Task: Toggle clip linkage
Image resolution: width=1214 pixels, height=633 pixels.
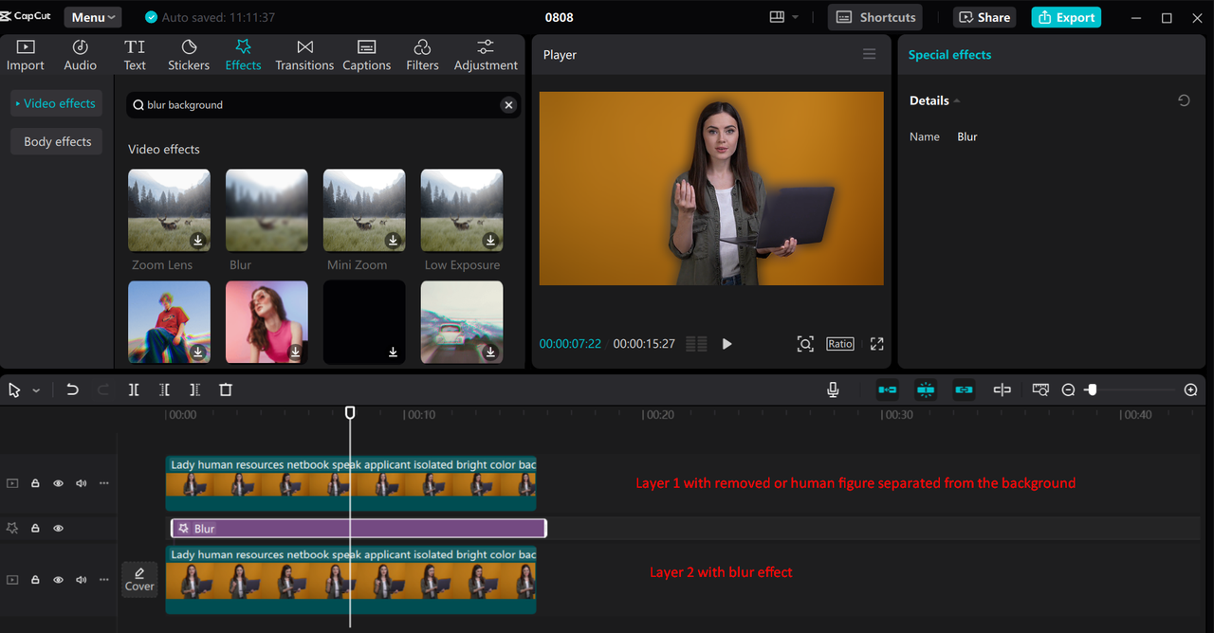Action: 964,389
